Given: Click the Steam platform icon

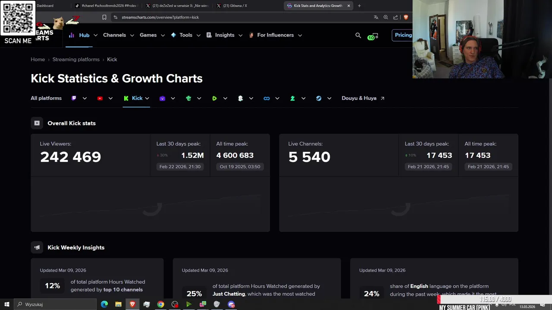Looking at the screenshot, I should point(319,98).
